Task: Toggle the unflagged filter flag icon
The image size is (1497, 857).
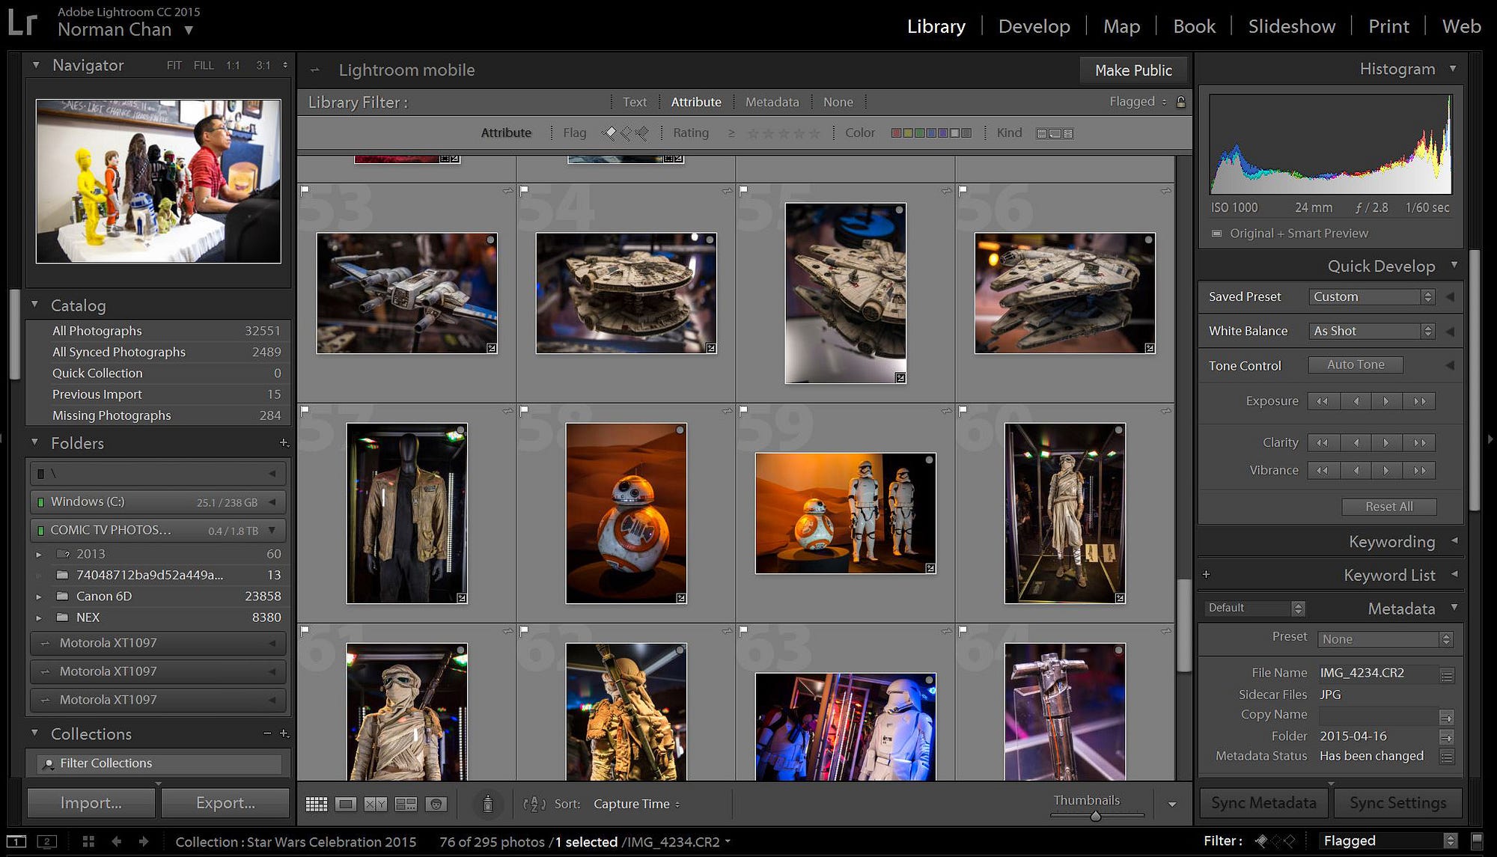Action: [x=626, y=132]
